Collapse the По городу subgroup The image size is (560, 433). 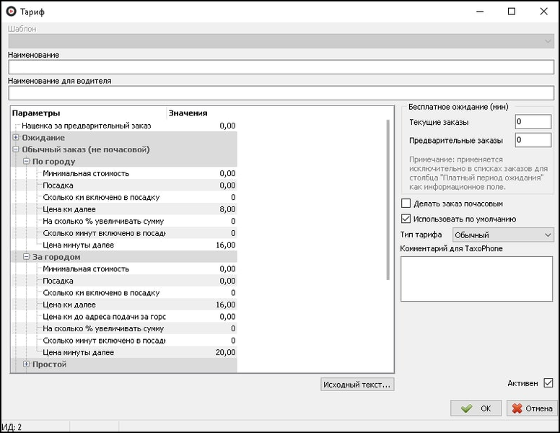(x=26, y=161)
